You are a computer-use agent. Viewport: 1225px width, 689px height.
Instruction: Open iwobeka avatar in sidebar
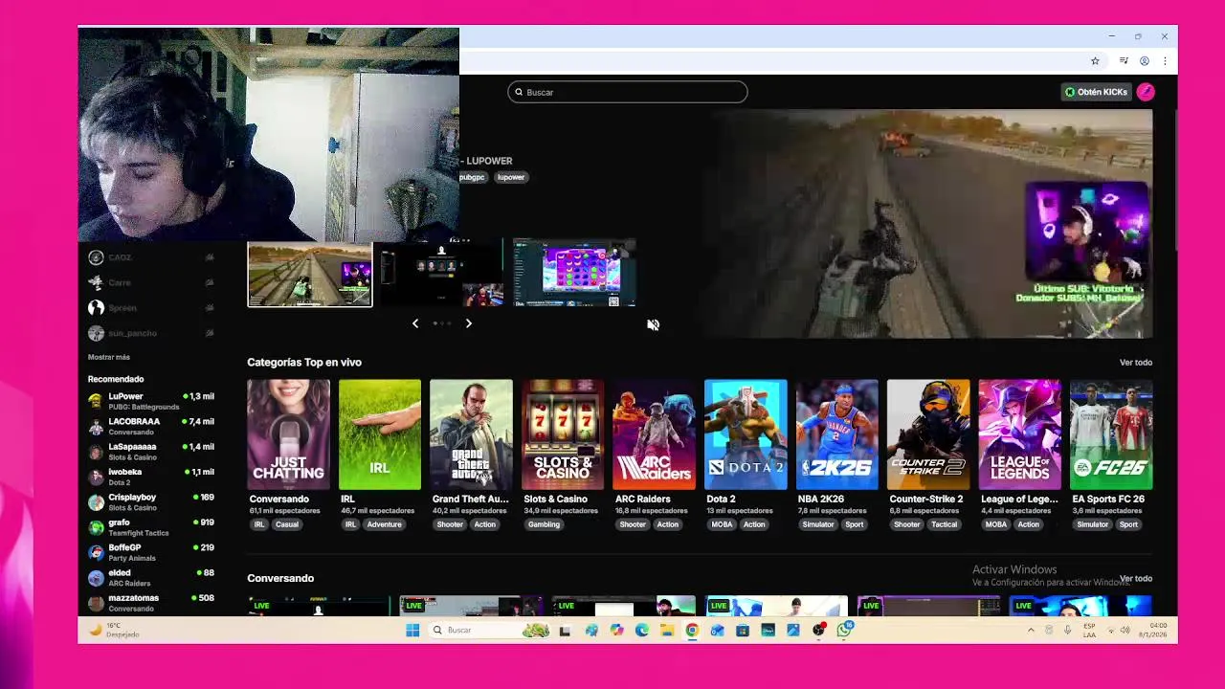pyautogui.click(x=96, y=477)
